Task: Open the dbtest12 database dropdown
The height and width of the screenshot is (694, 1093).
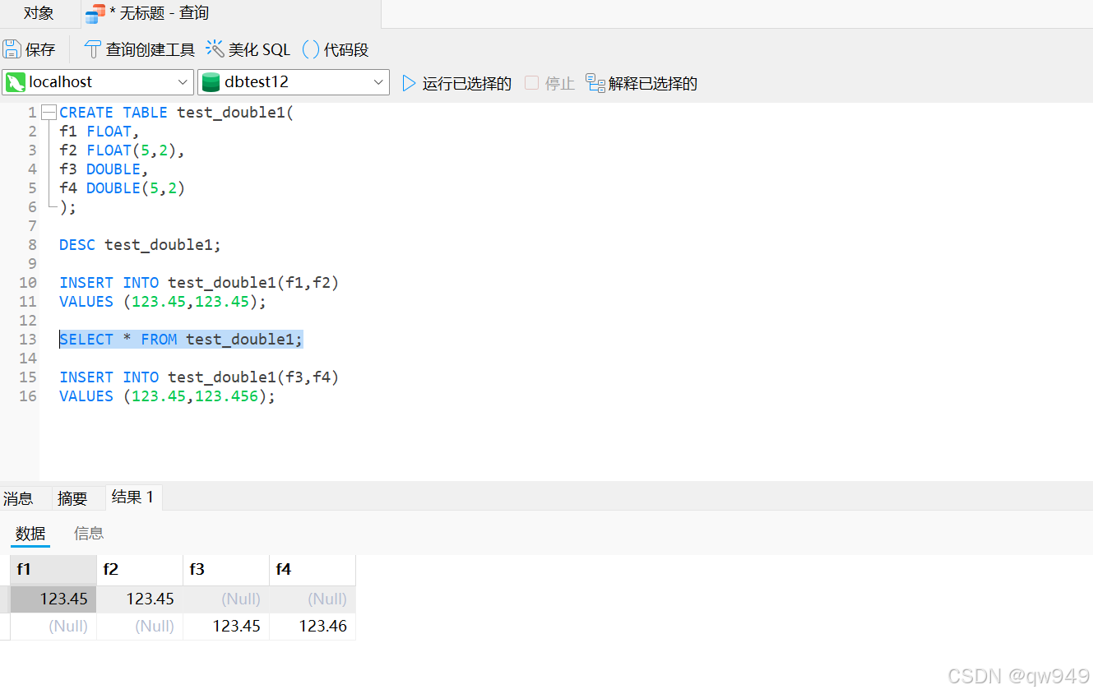Action: click(x=380, y=82)
